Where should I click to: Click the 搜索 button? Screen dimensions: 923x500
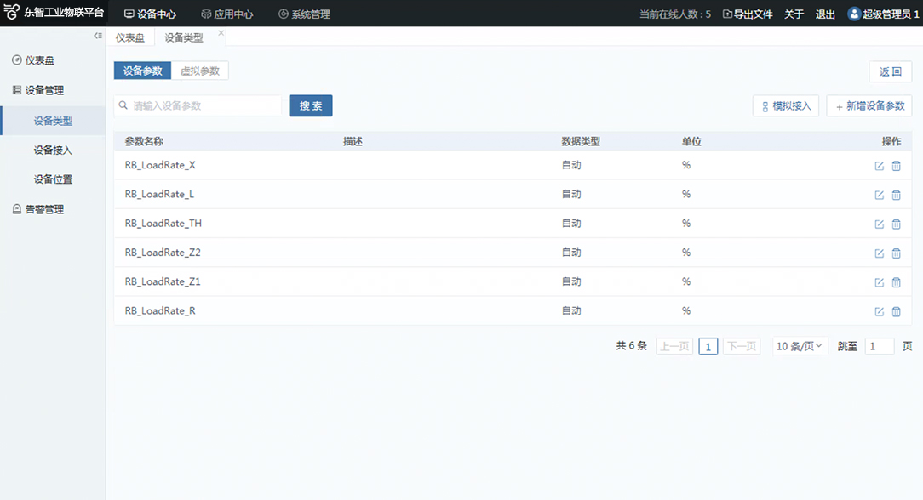click(x=311, y=105)
